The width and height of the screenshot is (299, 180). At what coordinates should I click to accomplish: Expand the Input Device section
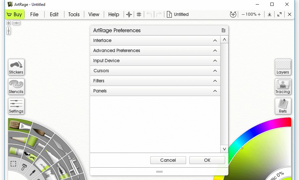(x=155, y=61)
